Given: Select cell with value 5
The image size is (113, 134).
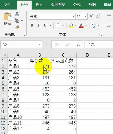Looking at the screenshot, I should (x=64, y=129).
